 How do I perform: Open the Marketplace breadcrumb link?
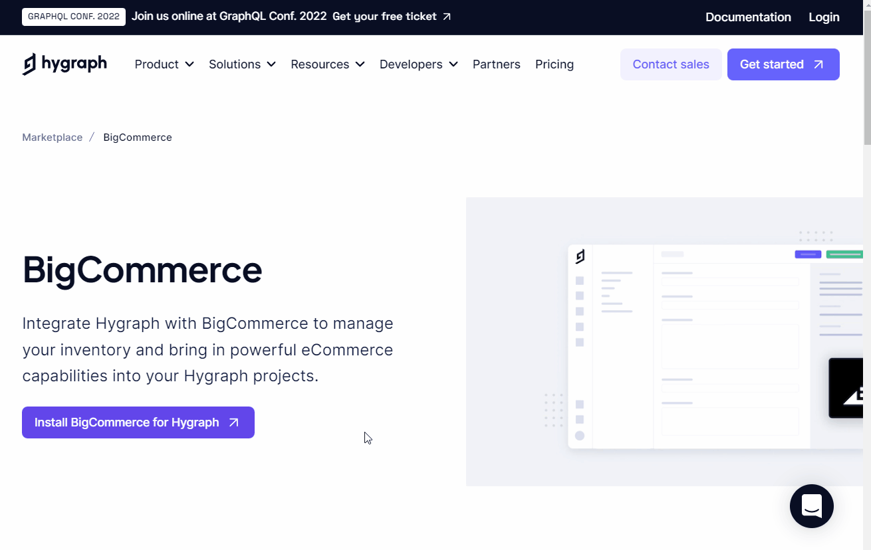point(52,137)
